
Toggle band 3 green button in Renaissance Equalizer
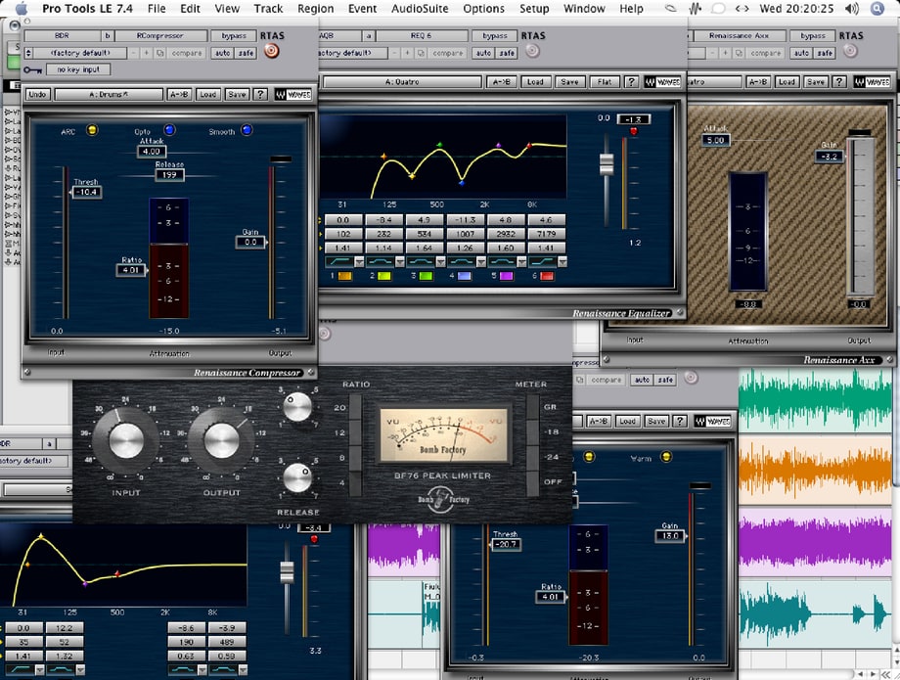(426, 276)
